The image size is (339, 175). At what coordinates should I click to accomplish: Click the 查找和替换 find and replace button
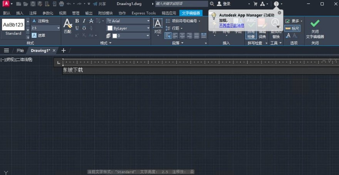tap(276, 28)
